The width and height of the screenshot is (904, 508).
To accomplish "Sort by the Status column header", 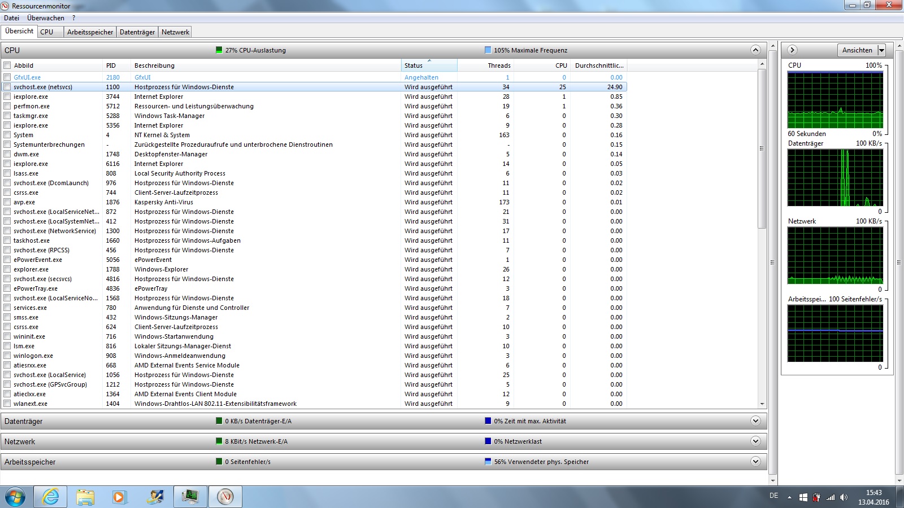I will click(429, 65).
